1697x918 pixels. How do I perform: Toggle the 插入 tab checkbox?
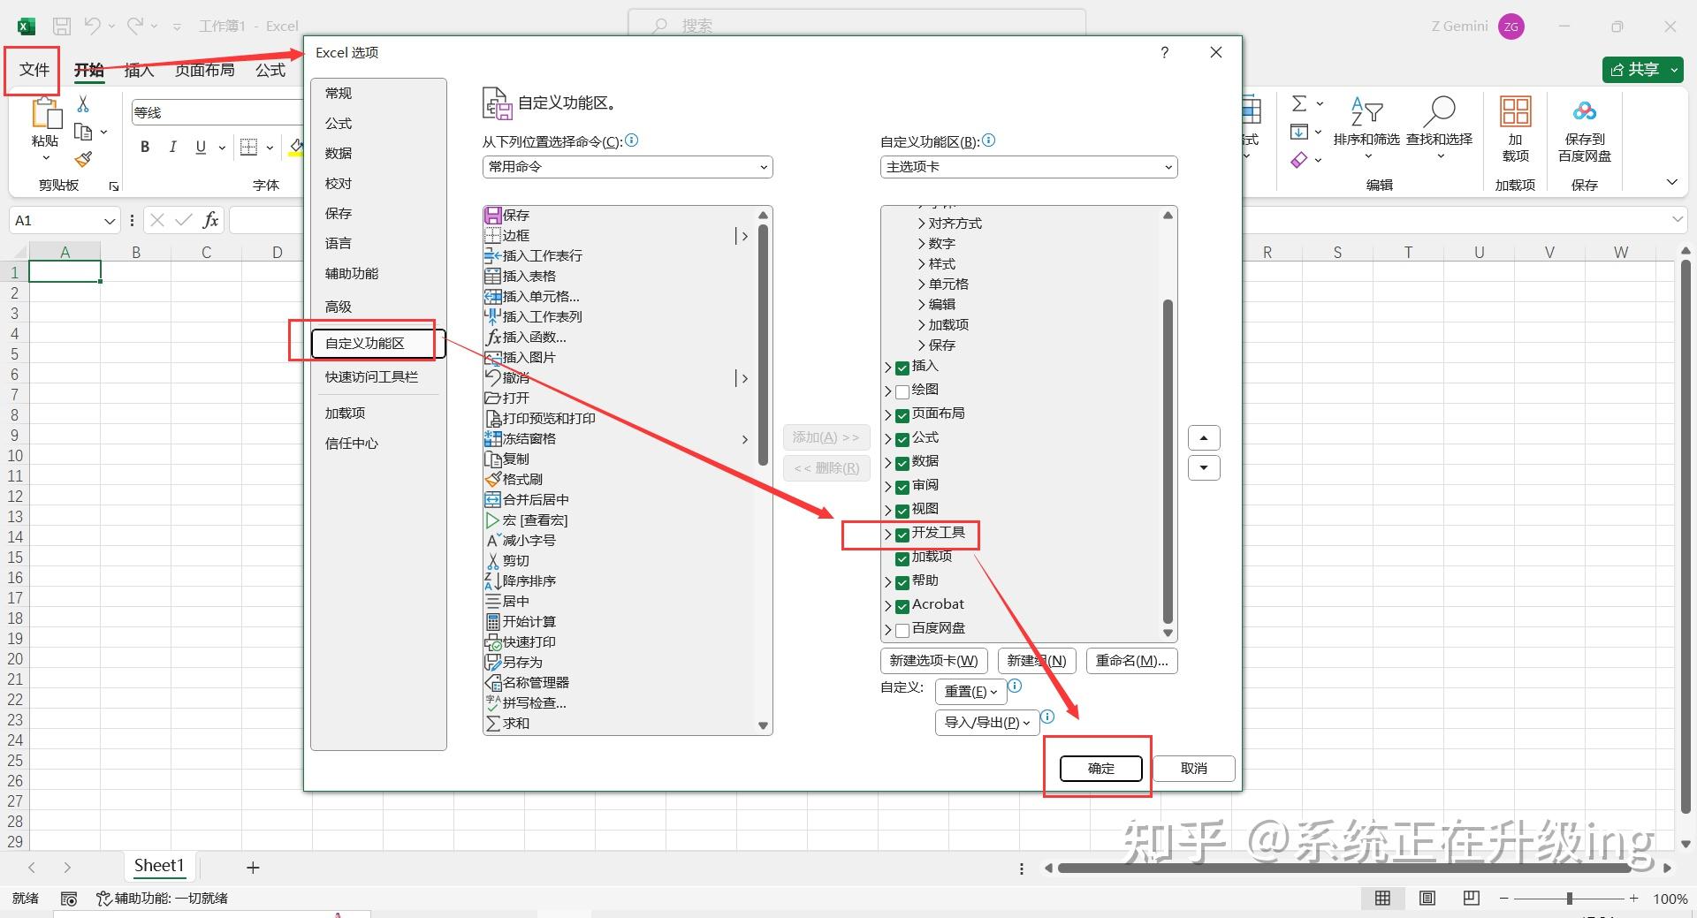[902, 368]
